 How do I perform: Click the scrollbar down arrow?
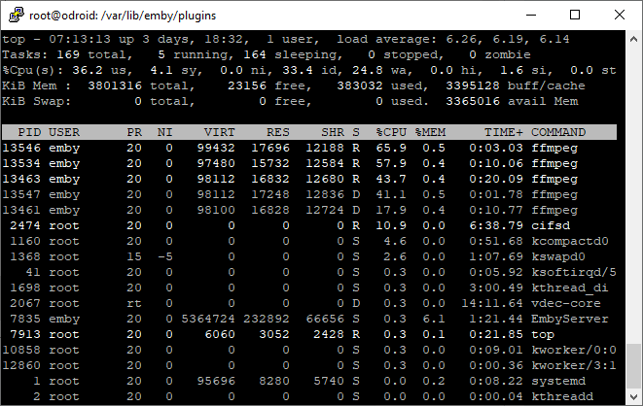[x=633, y=396]
